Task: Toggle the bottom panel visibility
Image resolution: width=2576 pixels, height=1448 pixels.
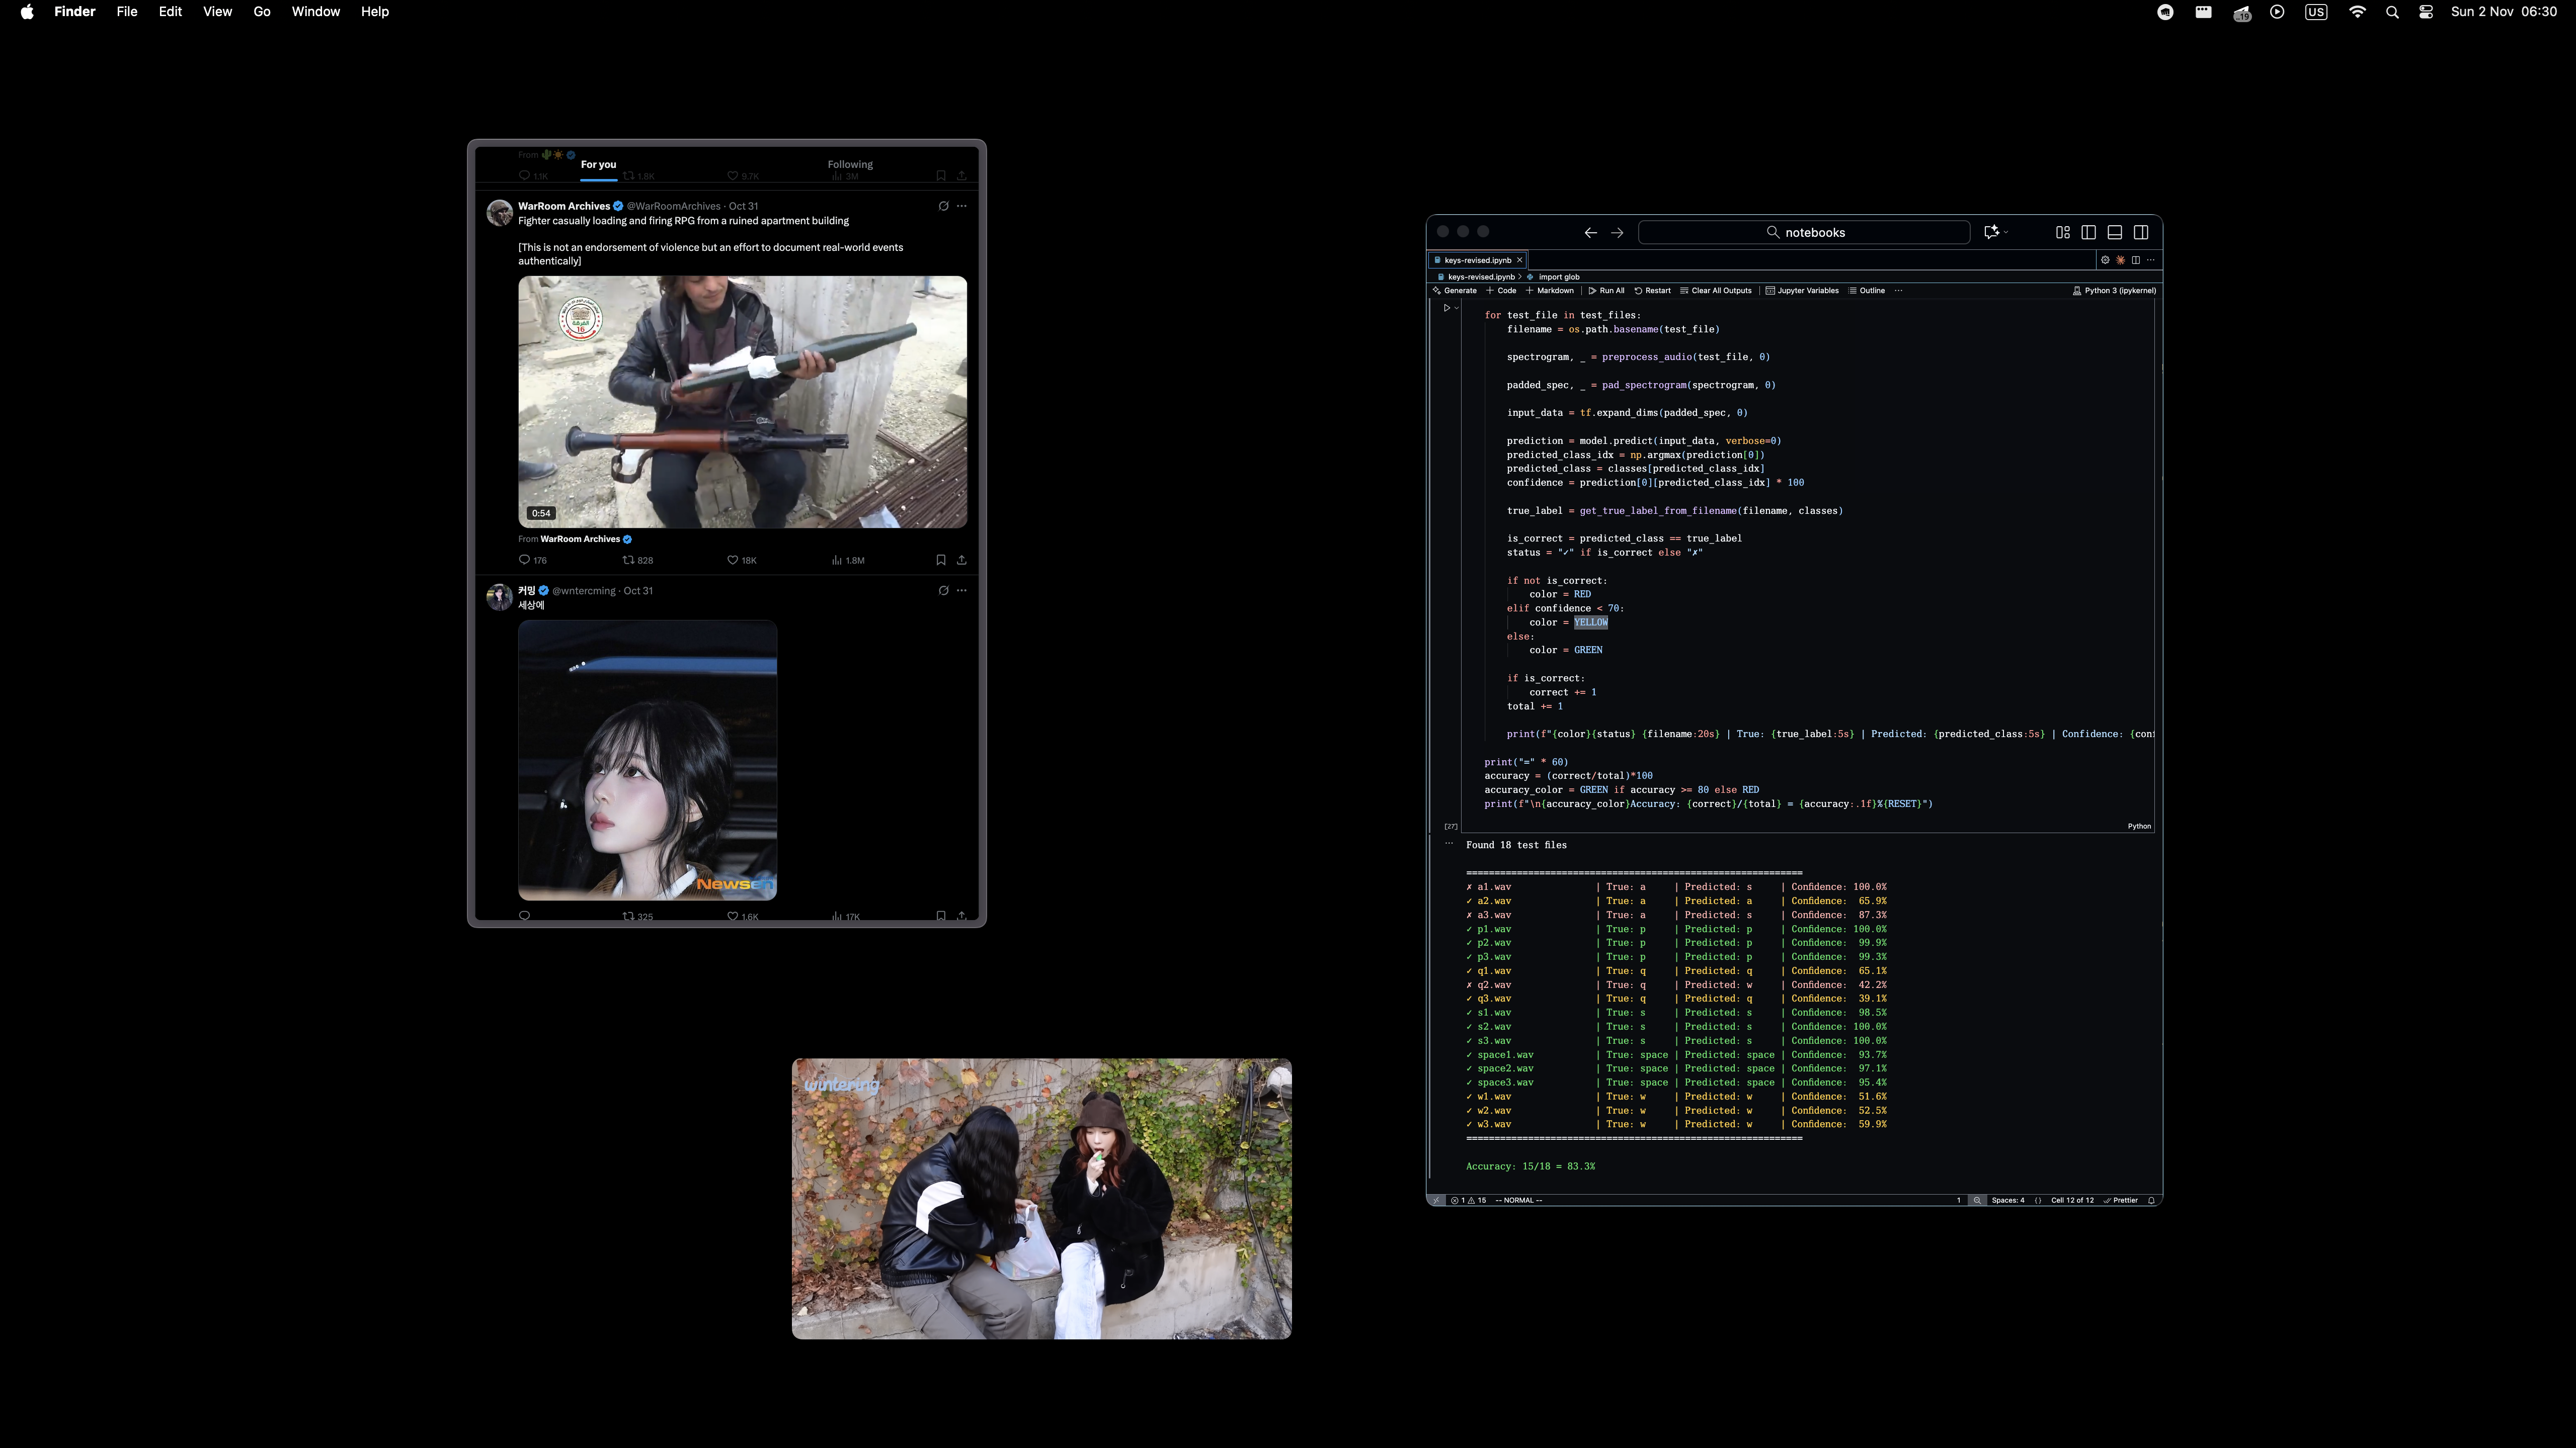Action: (2115, 233)
